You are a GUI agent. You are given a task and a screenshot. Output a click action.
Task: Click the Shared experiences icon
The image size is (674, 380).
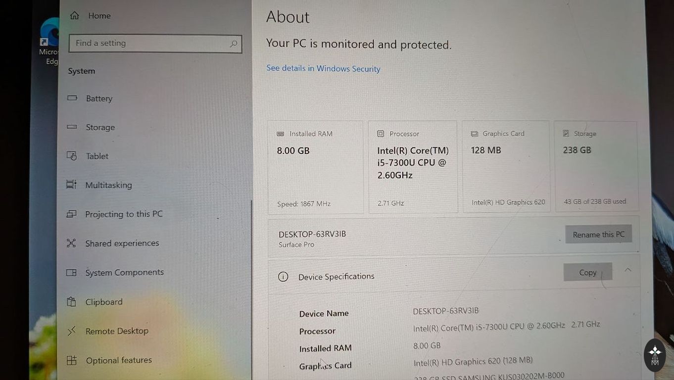pyautogui.click(x=71, y=243)
